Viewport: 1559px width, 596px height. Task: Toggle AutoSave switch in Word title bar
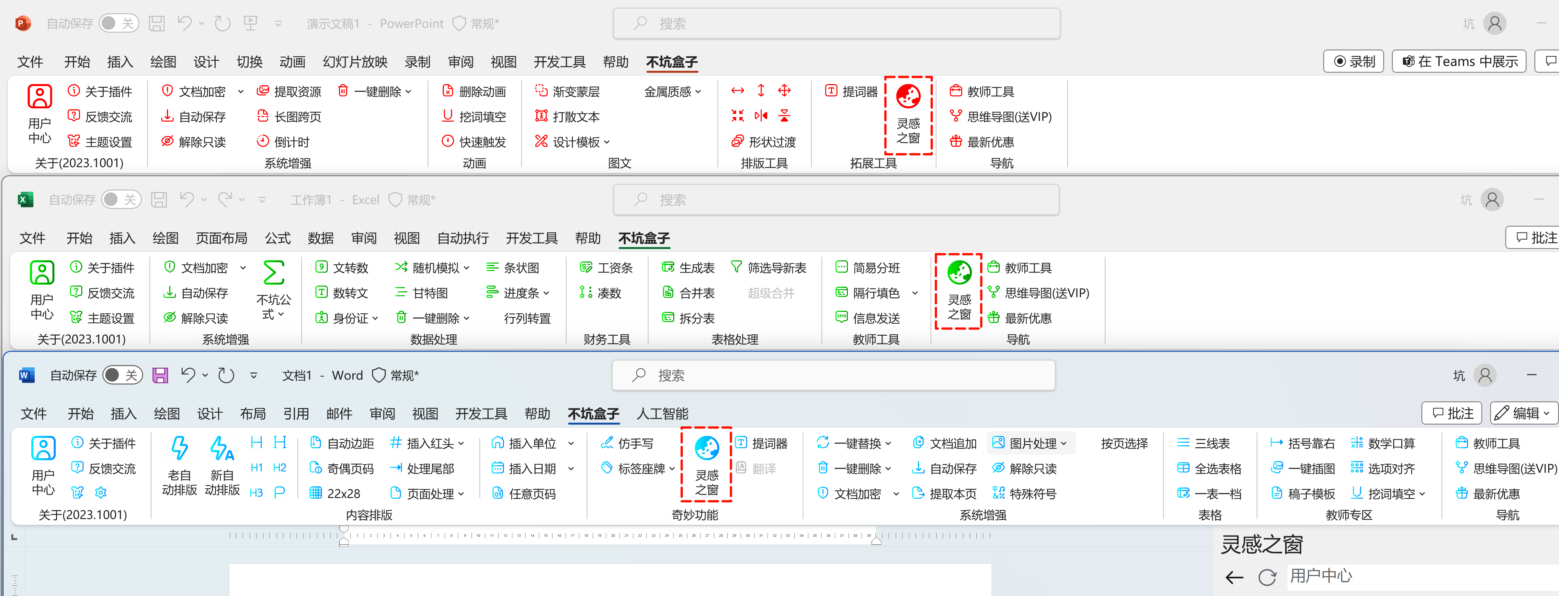pos(122,375)
